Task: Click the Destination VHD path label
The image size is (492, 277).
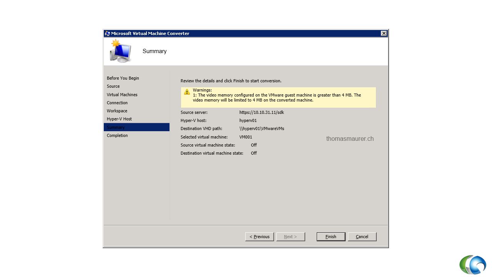Action: pos(201,128)
